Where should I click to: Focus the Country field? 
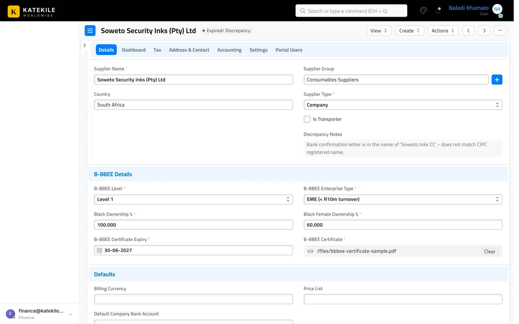coord(193,105)
